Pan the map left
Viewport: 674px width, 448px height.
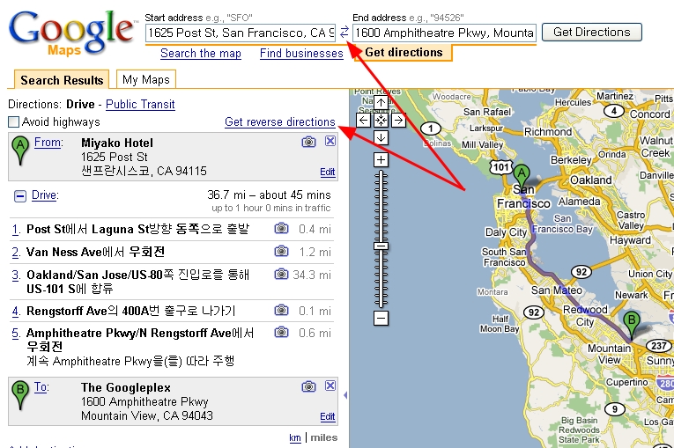pyautogui.click(x=363, y=121)
